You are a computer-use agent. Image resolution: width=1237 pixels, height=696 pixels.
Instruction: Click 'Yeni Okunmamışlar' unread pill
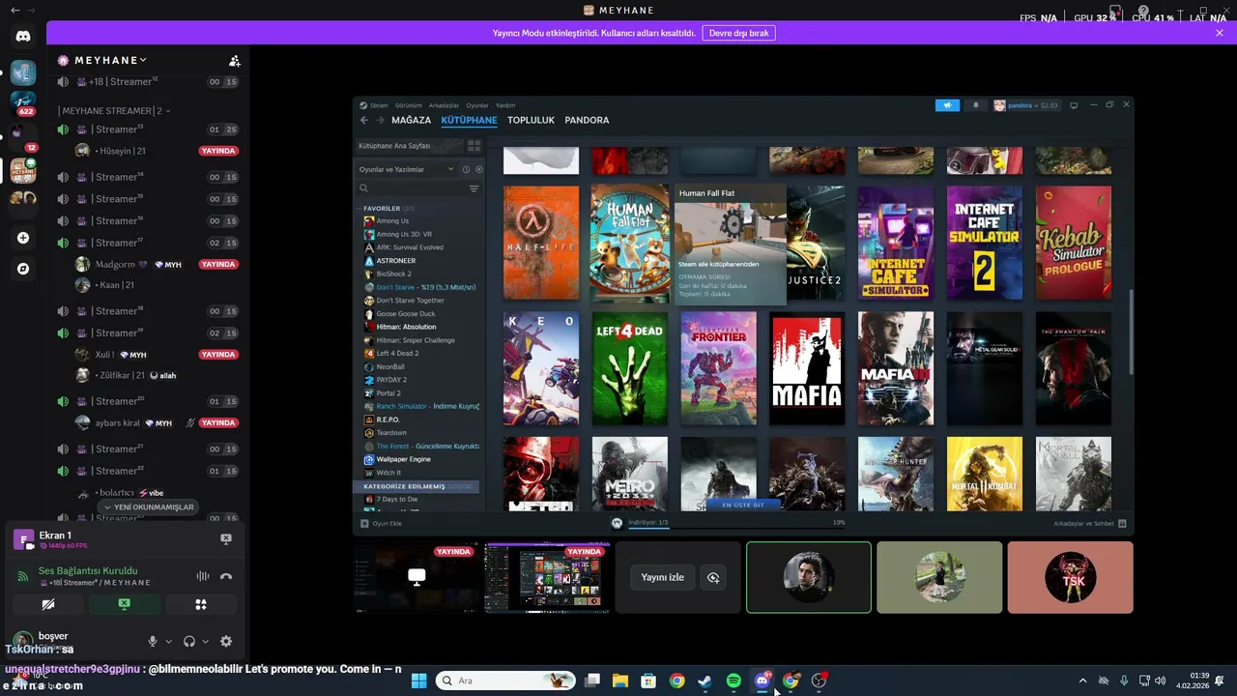[x=148, y=507]
